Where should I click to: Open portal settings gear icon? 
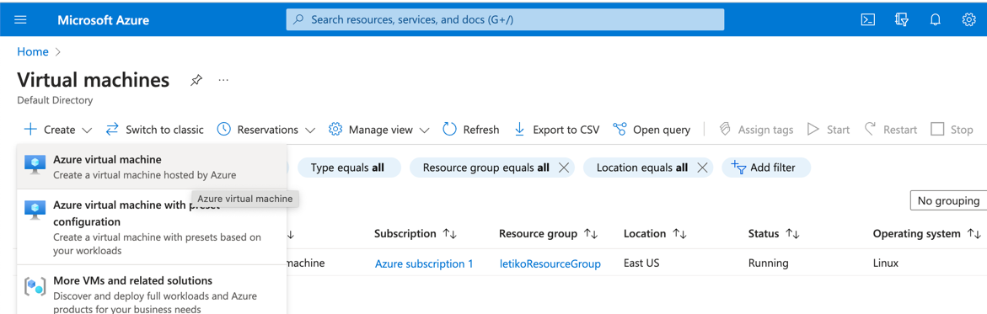968,19
